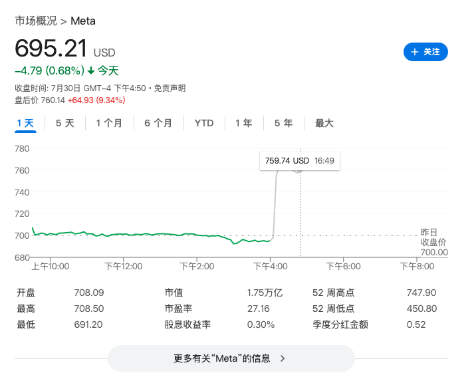472x389 pixels.
Task: Switch to the 5 天 tab
Action: [x=65, y=123]
